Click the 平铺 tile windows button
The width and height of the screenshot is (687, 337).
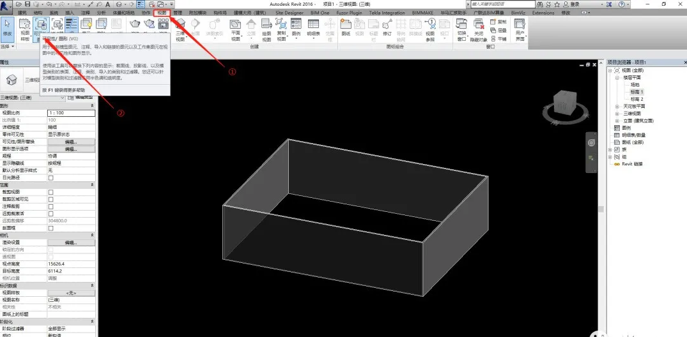(x=498, y=39)
